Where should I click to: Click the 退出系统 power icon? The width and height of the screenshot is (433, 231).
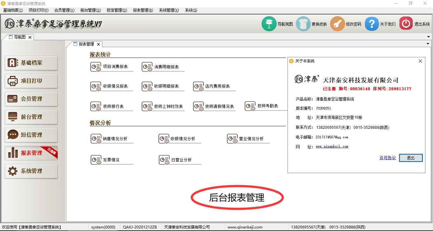click(406, 24)
